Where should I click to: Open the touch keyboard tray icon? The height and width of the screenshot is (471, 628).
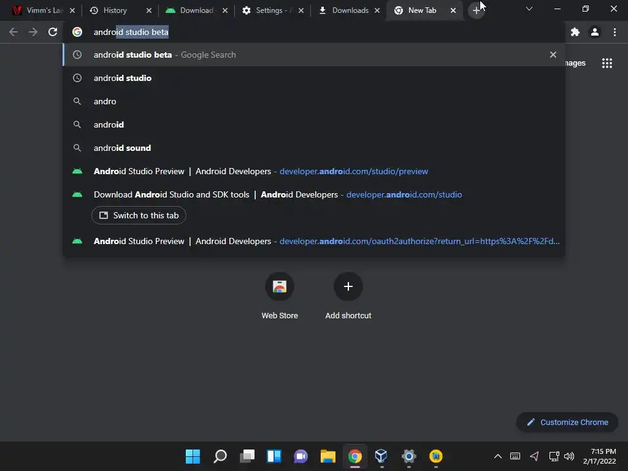(x=515, y=456)
